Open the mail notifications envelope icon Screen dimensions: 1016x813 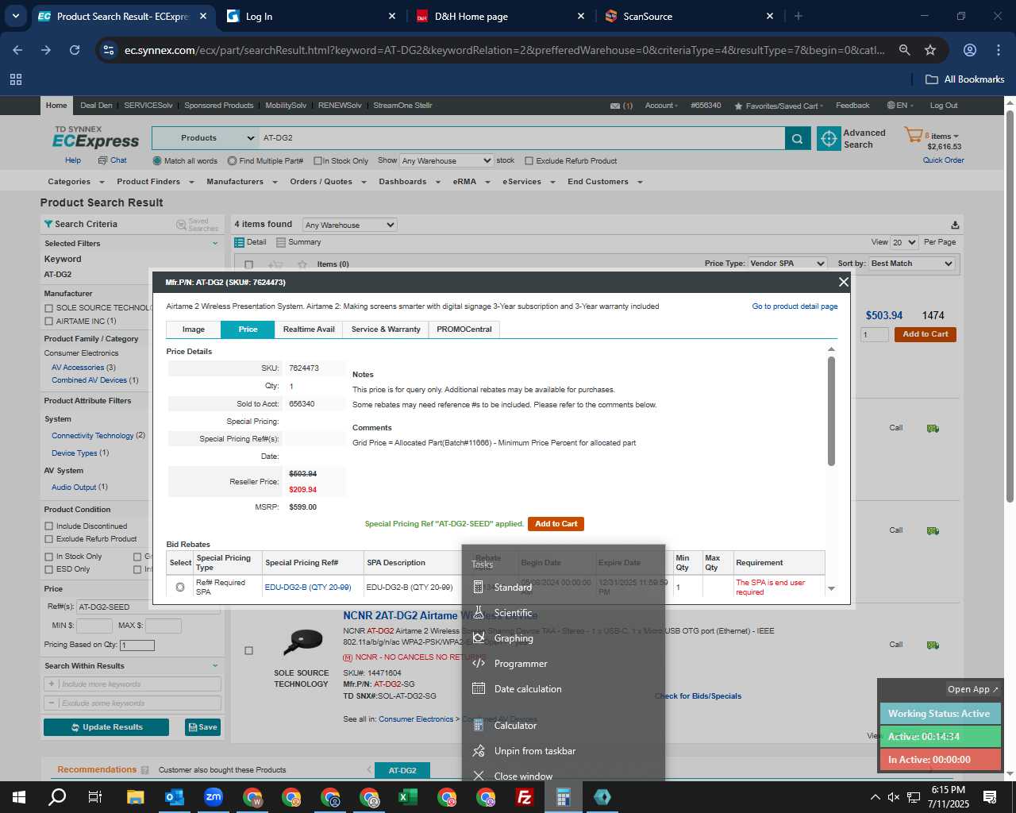tap(615, 106)
